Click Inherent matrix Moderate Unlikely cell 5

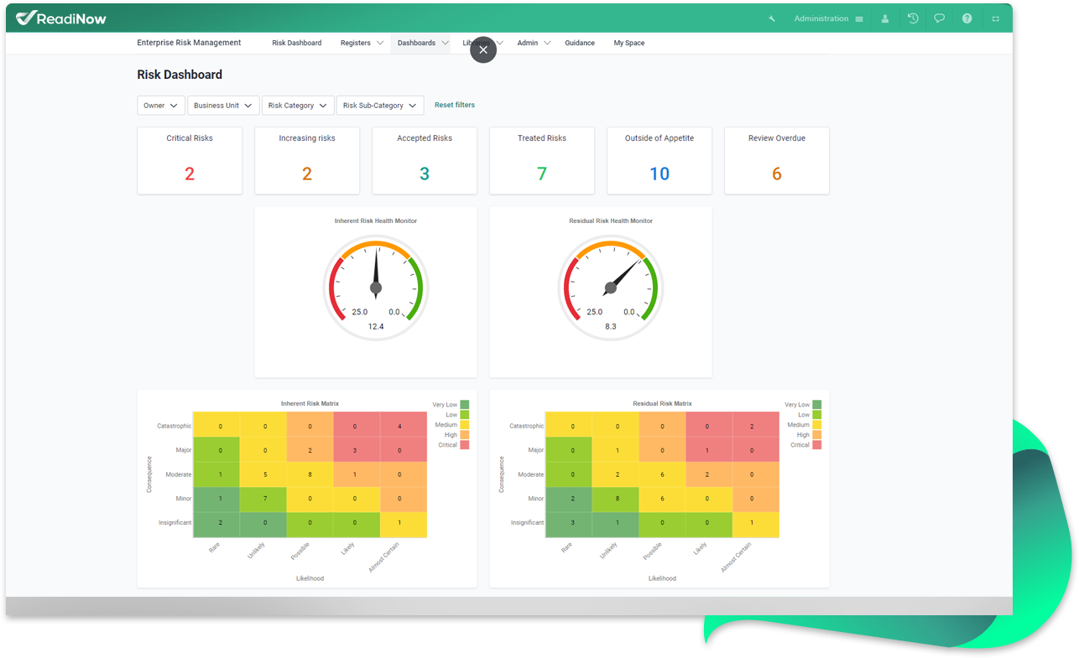(263, 474)
